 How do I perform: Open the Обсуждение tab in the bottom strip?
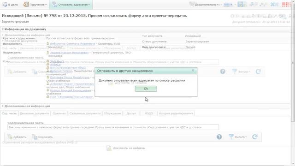pos(112,113)
